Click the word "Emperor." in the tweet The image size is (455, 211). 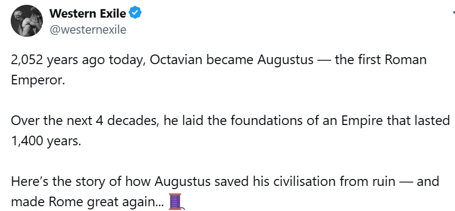click(x=38, y=80)
